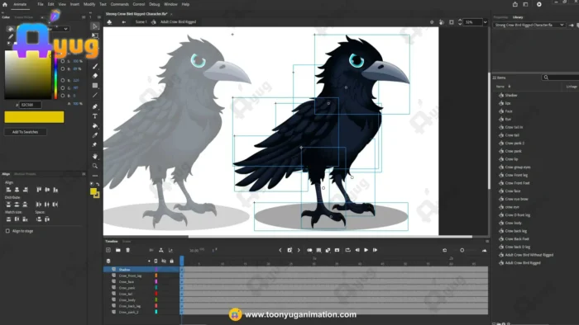Open the Timeline panel options menu
The width and height of the screenshot is (579, 325).
tap(487, 241)
